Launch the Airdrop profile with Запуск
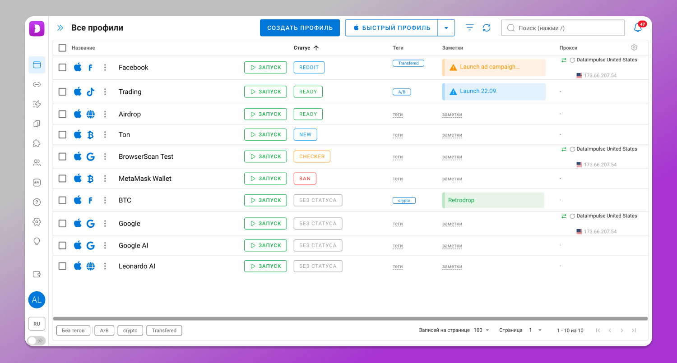Image resolution: width=677 pixels, height=363 pixels. pos(265,114)
